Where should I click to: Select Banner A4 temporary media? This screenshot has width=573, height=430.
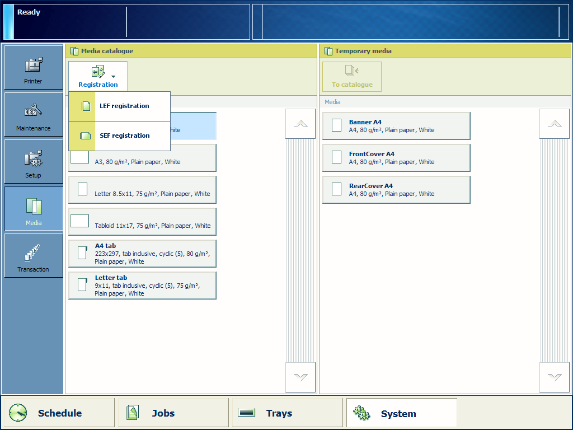[x=396, y=126]
